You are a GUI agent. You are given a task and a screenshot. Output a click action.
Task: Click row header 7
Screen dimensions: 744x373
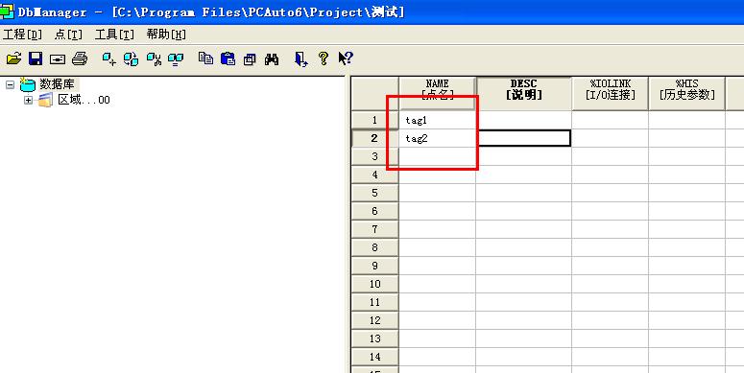click(x=374, y=229)
